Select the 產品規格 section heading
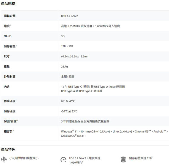This screenshot has height=166, width=169. pos(8,4)
